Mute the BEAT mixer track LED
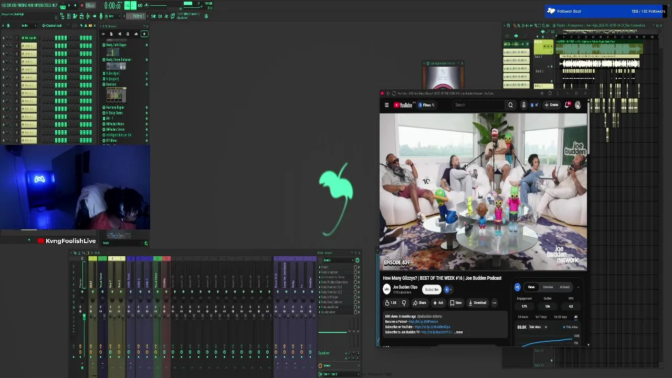The height and width of the screenshot is (378, 672). point(93,292)
